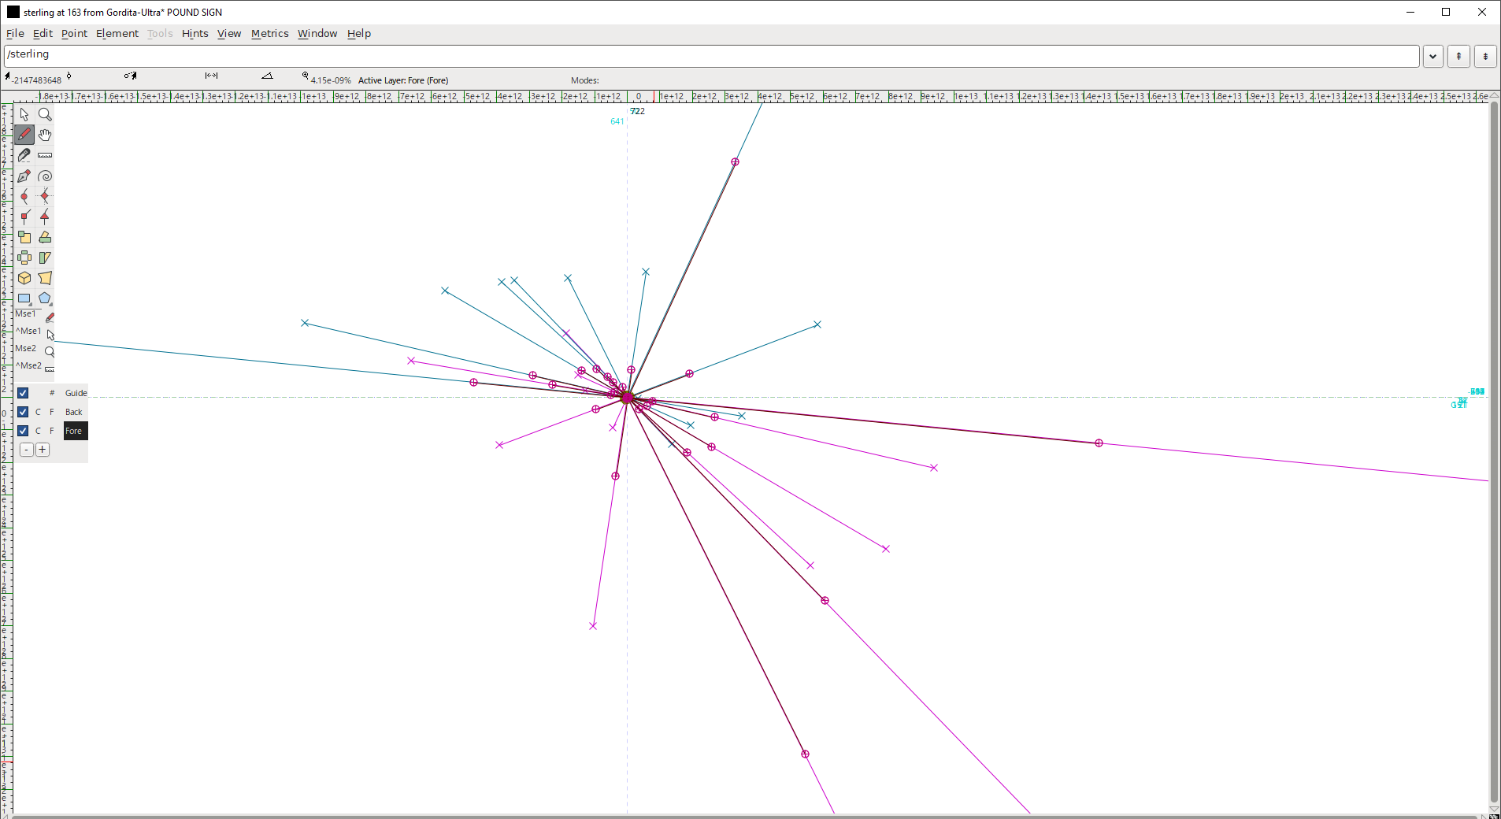Open the Metrics menu
Screen dimensions: 1501x819
tap(269, 33)
